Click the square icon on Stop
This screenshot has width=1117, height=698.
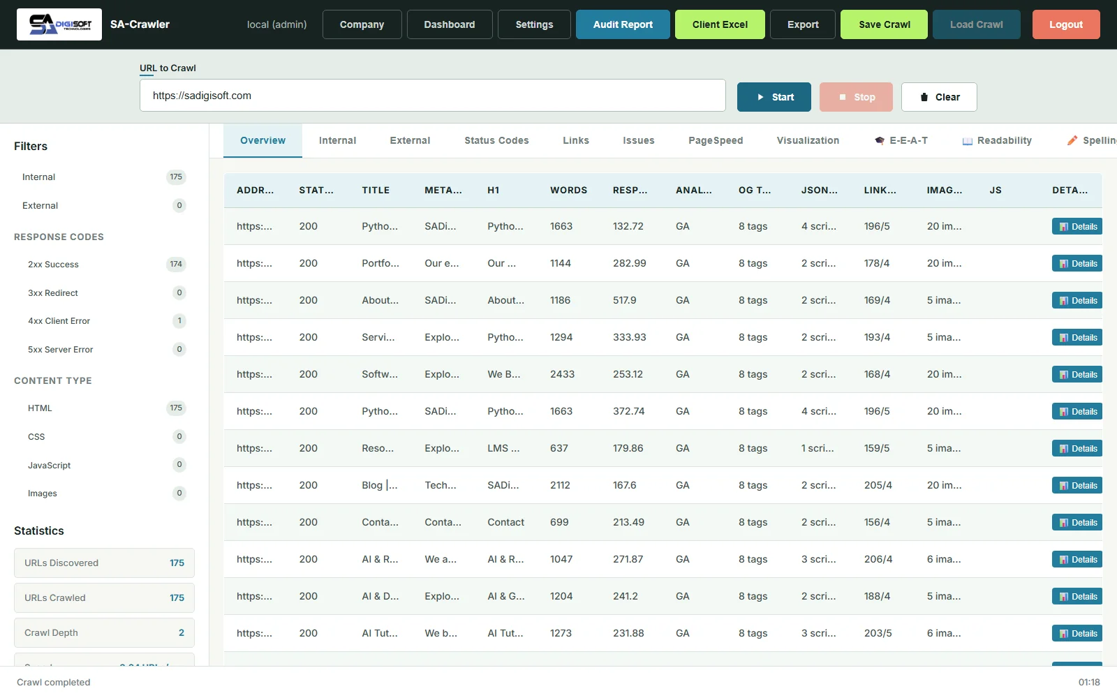click(843, 97)
